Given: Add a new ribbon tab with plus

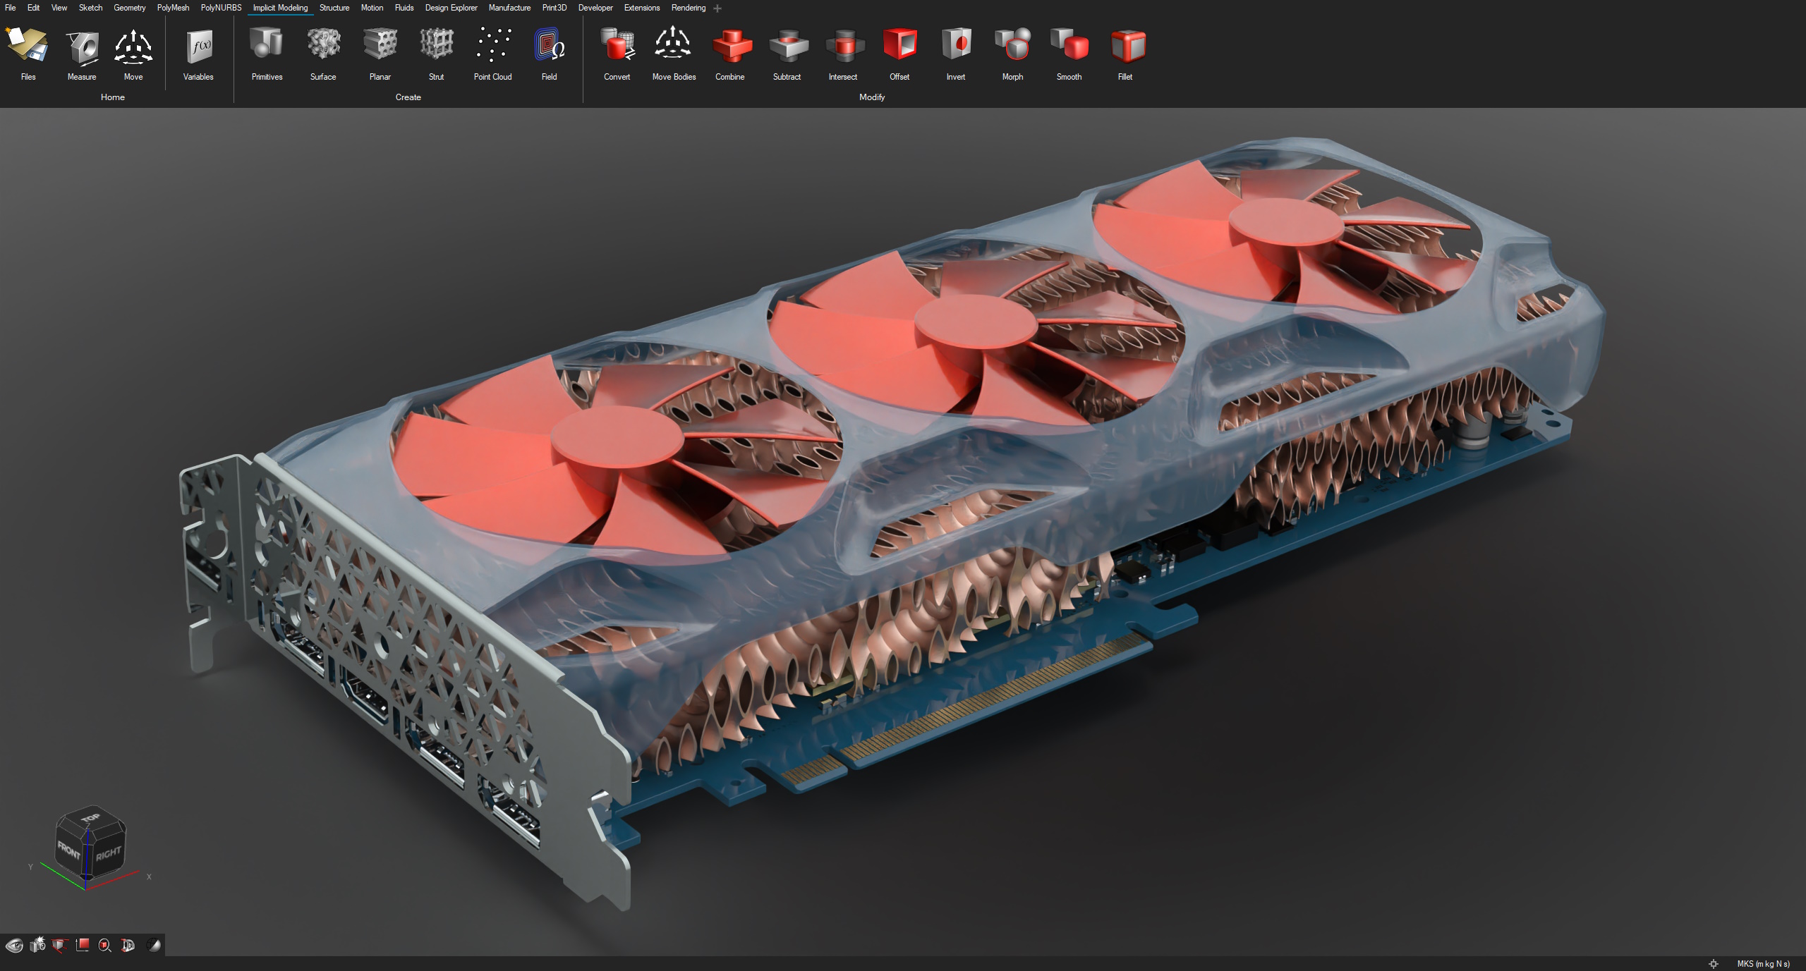Looking at the screenshot, I should [717, 8].
